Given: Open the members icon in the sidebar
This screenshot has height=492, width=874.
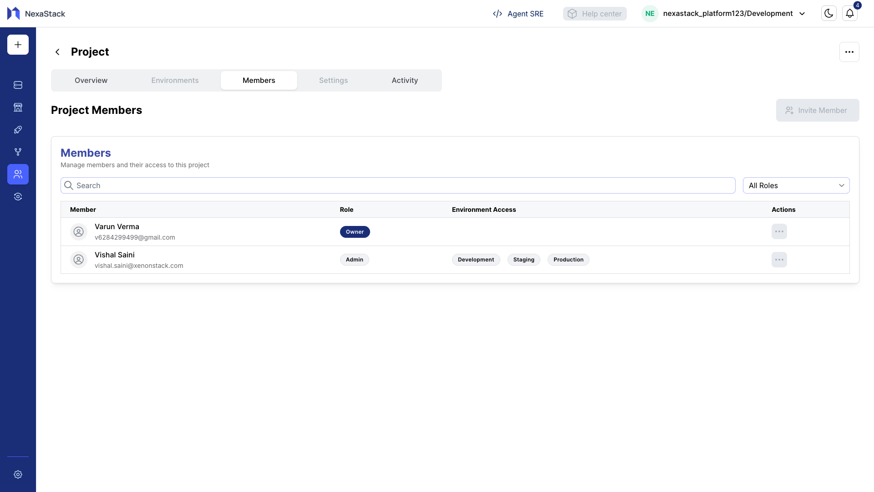Looking at the screenshot, I should click(x=18, y=174).
